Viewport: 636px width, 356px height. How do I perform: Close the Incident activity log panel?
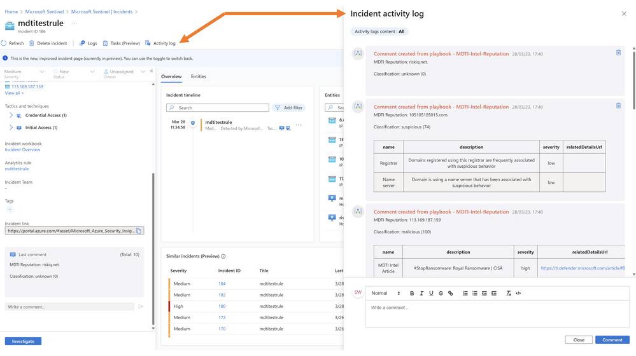click(624, 14)
